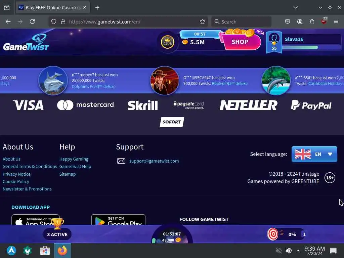Click the browser Search field

click(241, 21)
